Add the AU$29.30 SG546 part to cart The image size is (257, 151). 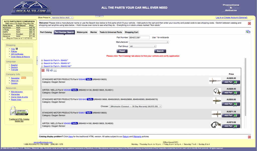pyautogui.click(x=231, y=82)
